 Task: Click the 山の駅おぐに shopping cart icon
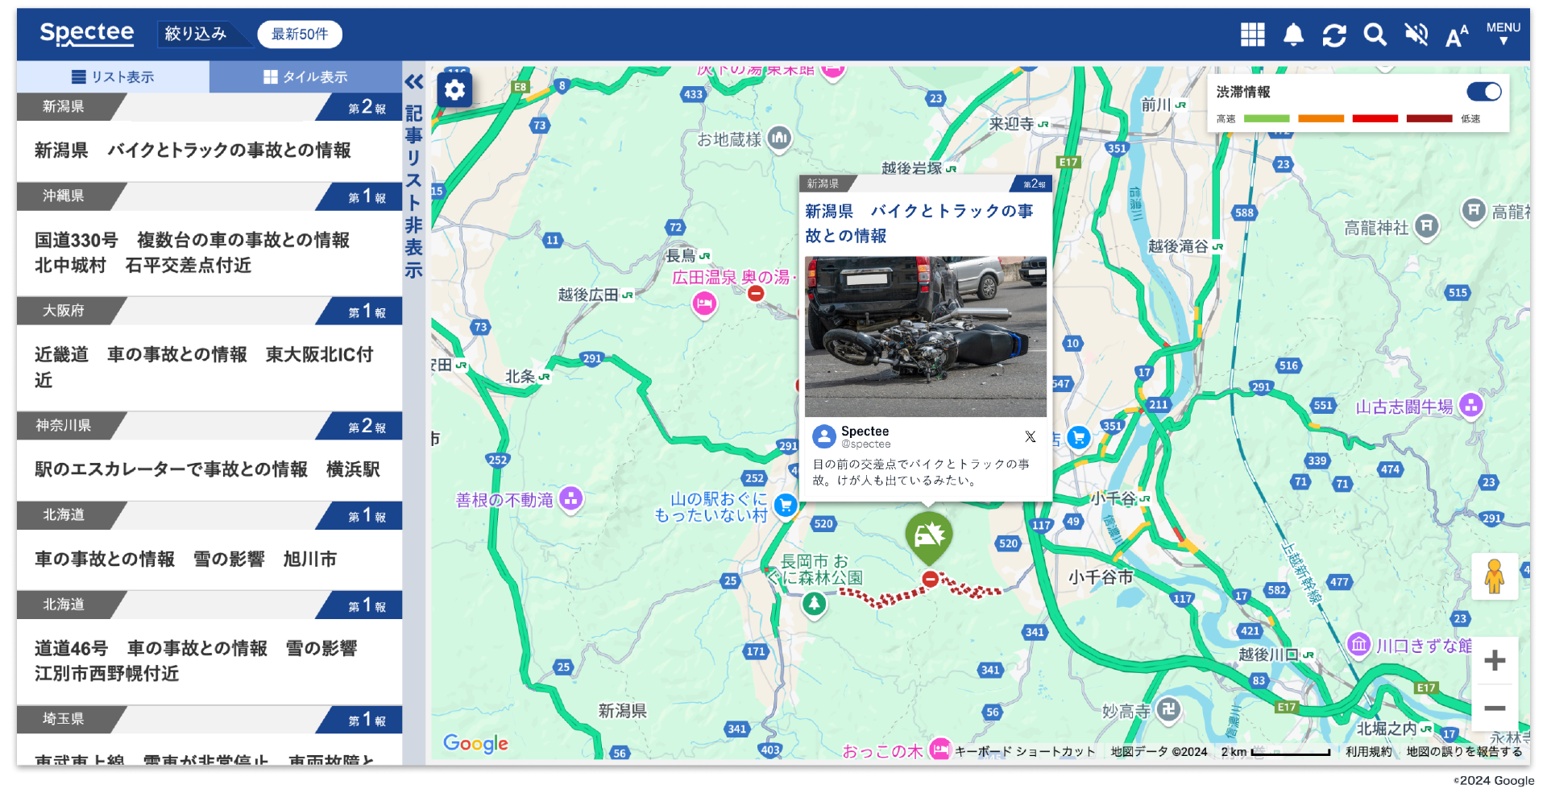point(785,506)
